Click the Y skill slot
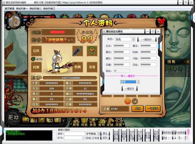The height and width of the screenshot is (144, 195). 27,120
